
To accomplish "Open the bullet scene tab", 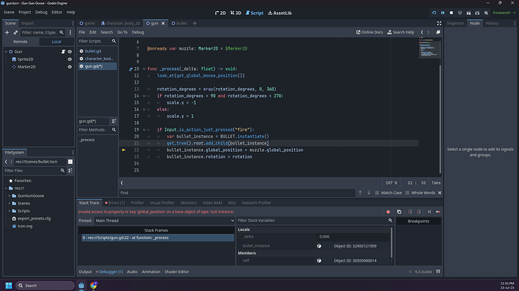I will [179, 23].
